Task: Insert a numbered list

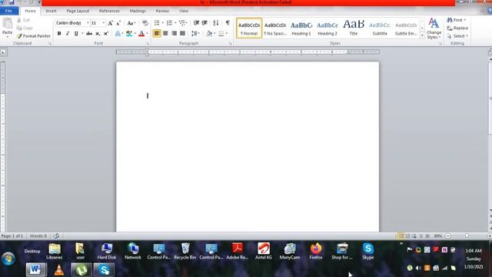Action: [169, 23]
